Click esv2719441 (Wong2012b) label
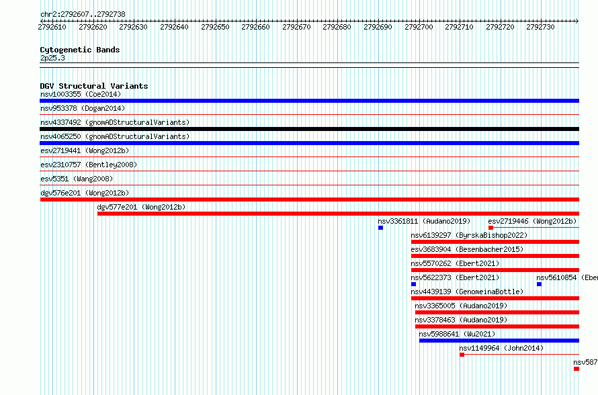 point(85,150)
